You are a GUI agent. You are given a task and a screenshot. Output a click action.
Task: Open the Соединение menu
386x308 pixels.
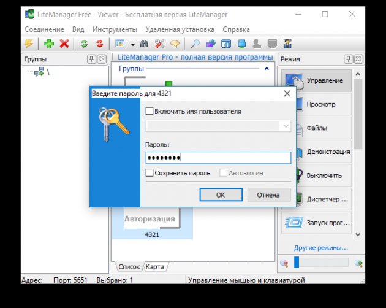[x=44, y=29]
